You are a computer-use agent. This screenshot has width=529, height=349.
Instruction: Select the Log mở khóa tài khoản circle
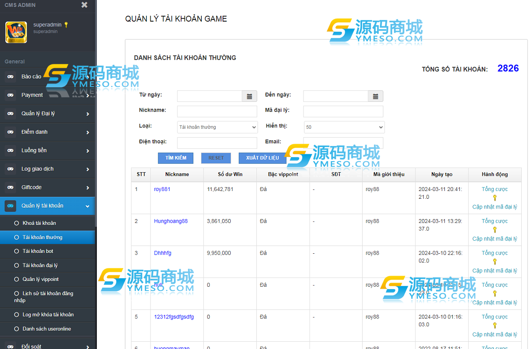coord(17,314)
